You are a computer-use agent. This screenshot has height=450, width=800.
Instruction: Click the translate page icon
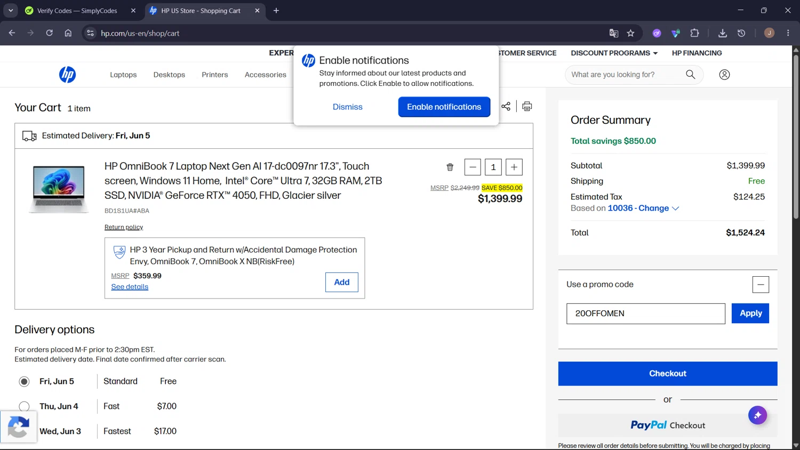click(614, 33)
